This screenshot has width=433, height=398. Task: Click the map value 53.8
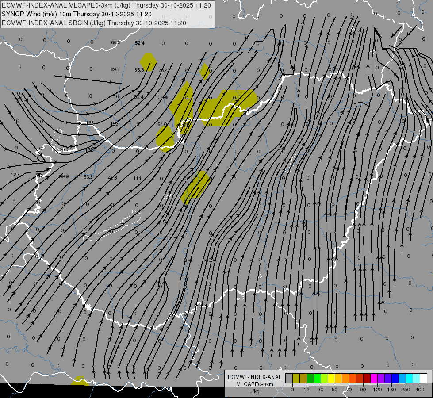(88, 177)
